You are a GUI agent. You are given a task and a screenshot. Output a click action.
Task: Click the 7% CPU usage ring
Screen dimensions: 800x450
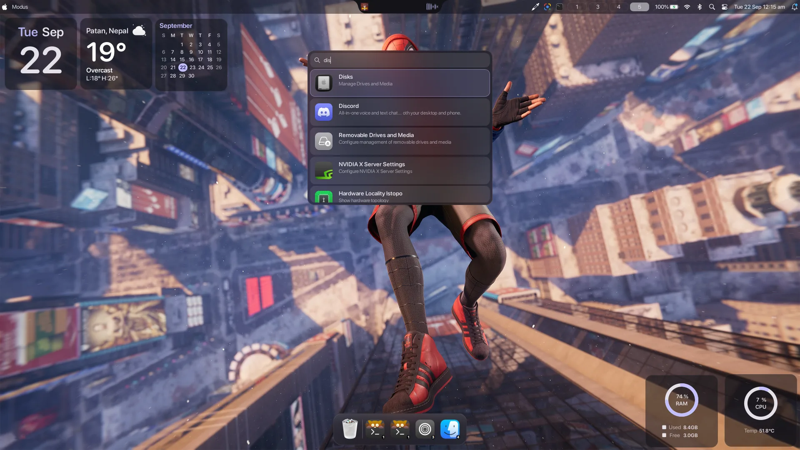[761, 403]
